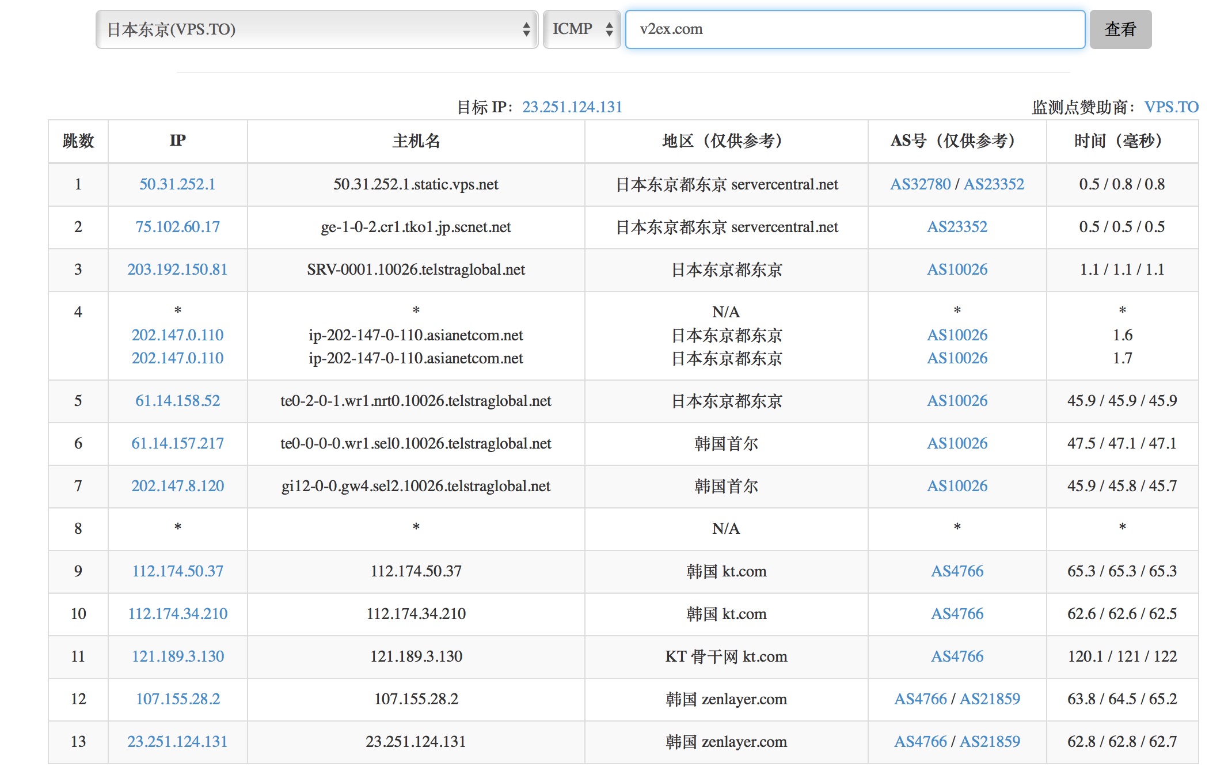Click IP link 61.14.158.52
The image size is (1228, 782).
click(x=177, y=401)
